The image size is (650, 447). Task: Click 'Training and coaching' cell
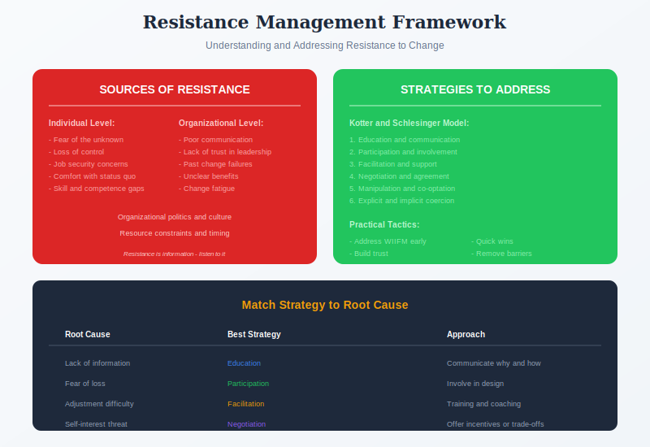tap(483, 404)
